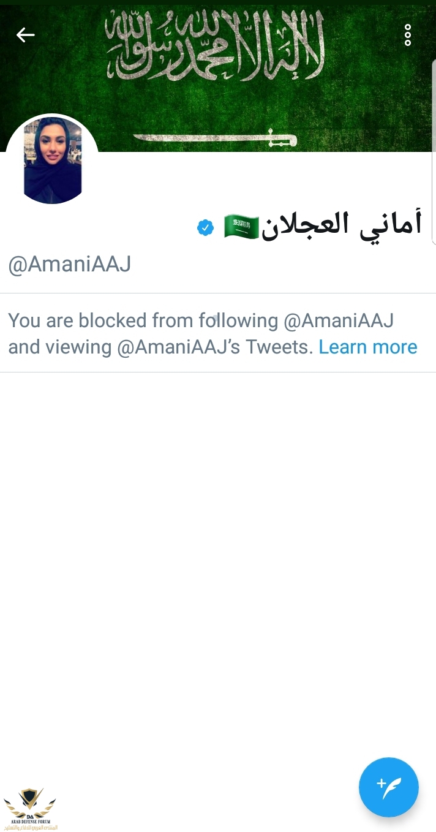Click the empty white area below the notice

pos(218,551)
